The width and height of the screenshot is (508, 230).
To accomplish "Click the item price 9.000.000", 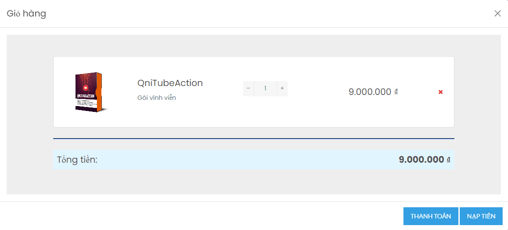I will [370, 92].
